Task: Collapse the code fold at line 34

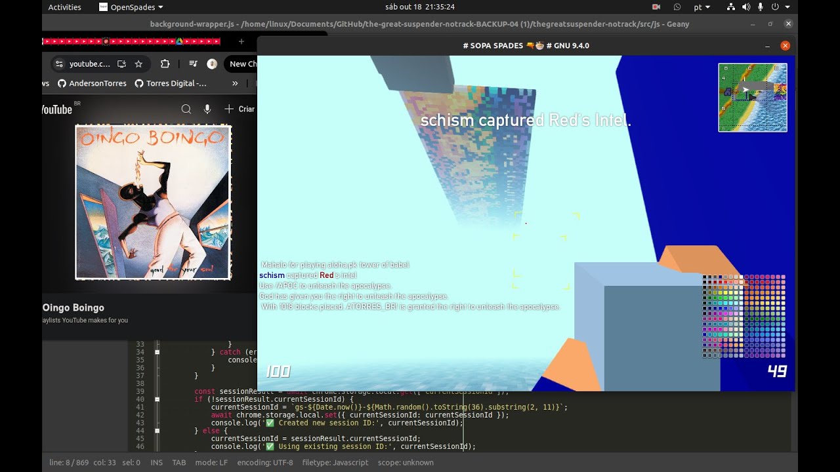Action: pyautogui.click(x=157, y=352)
